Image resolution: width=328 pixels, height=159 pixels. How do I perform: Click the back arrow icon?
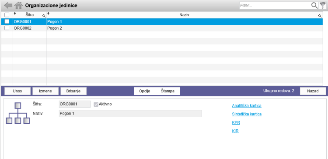[8, 5]
